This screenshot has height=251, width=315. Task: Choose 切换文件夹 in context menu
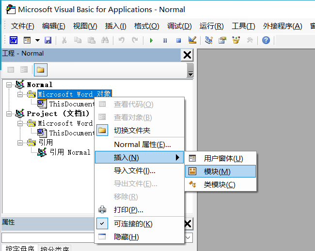click(x=140, y=130)
